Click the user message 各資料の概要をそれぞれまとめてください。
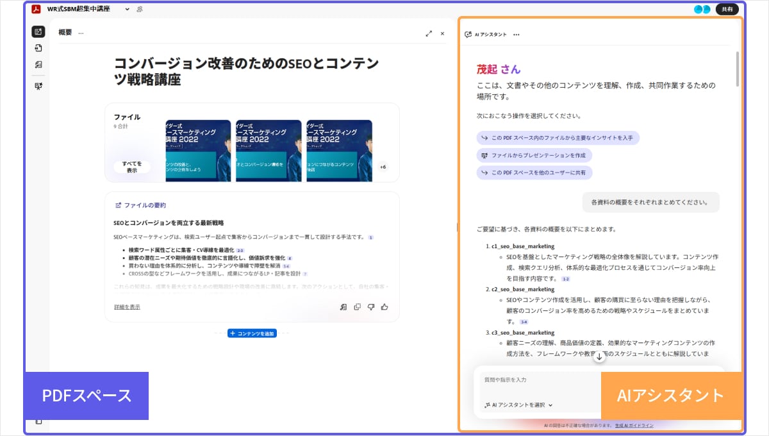 pyautogui.click(x=650, y=202)
